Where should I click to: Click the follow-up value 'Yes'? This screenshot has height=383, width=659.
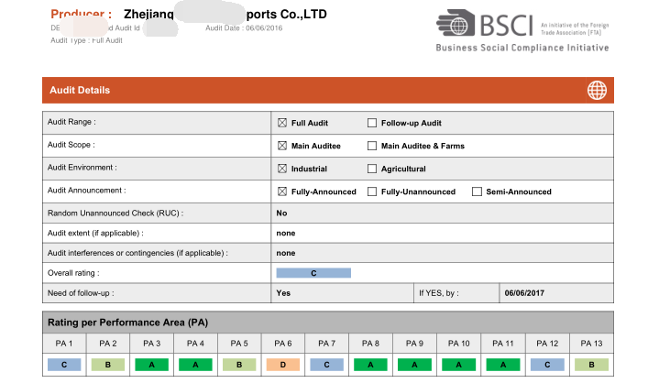(x=283, y=293)
